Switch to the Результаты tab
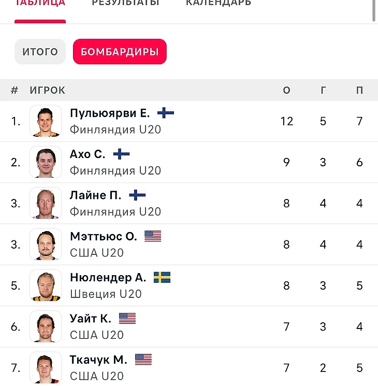 (x=125, y=3)
